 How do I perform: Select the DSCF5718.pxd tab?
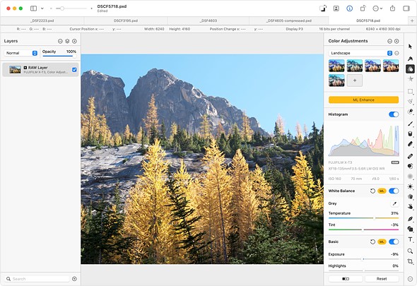(x=368, y=20)
